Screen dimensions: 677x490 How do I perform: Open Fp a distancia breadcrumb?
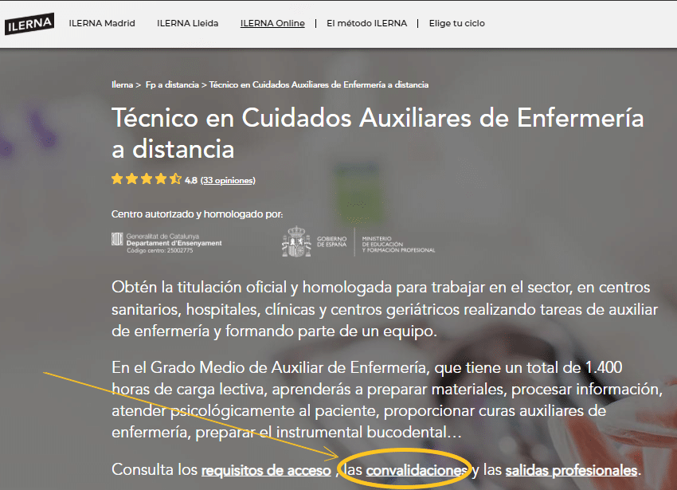[172, 84]
